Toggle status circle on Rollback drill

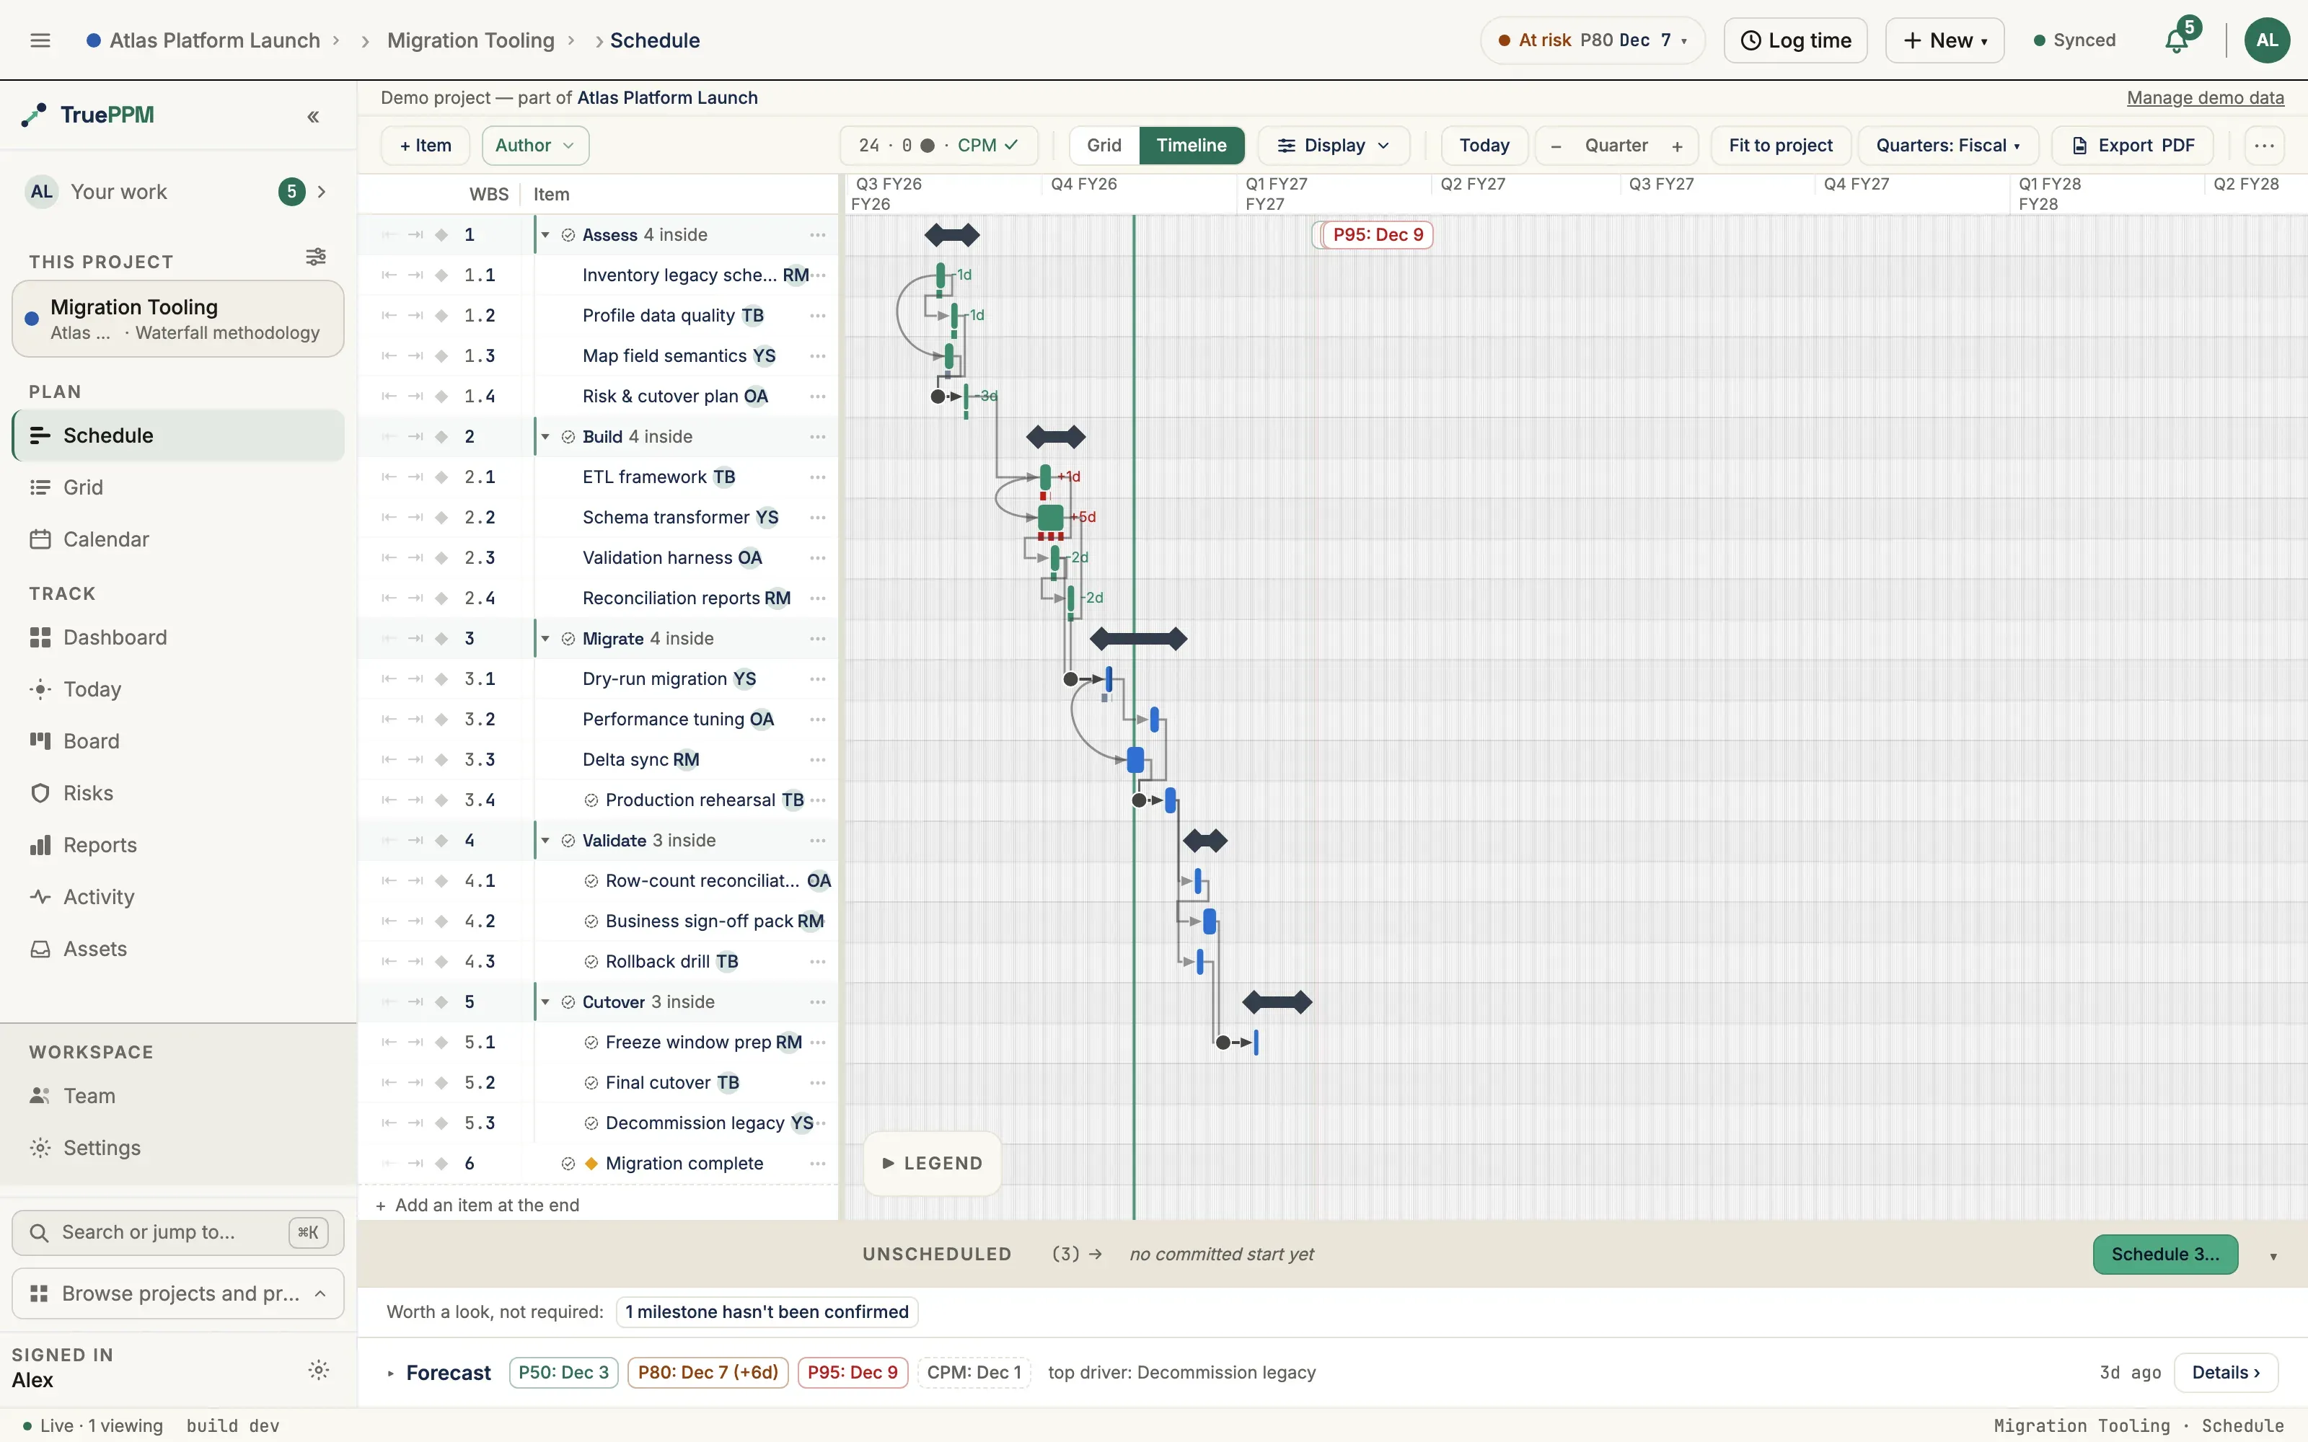point(591,961)
